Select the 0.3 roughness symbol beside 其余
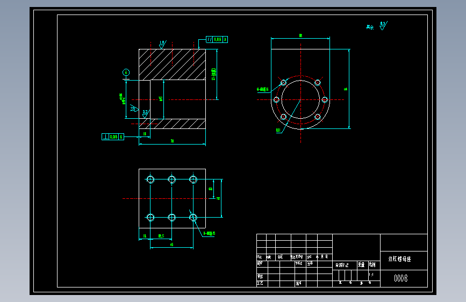The image size is (466, 302). pos(383,26)
